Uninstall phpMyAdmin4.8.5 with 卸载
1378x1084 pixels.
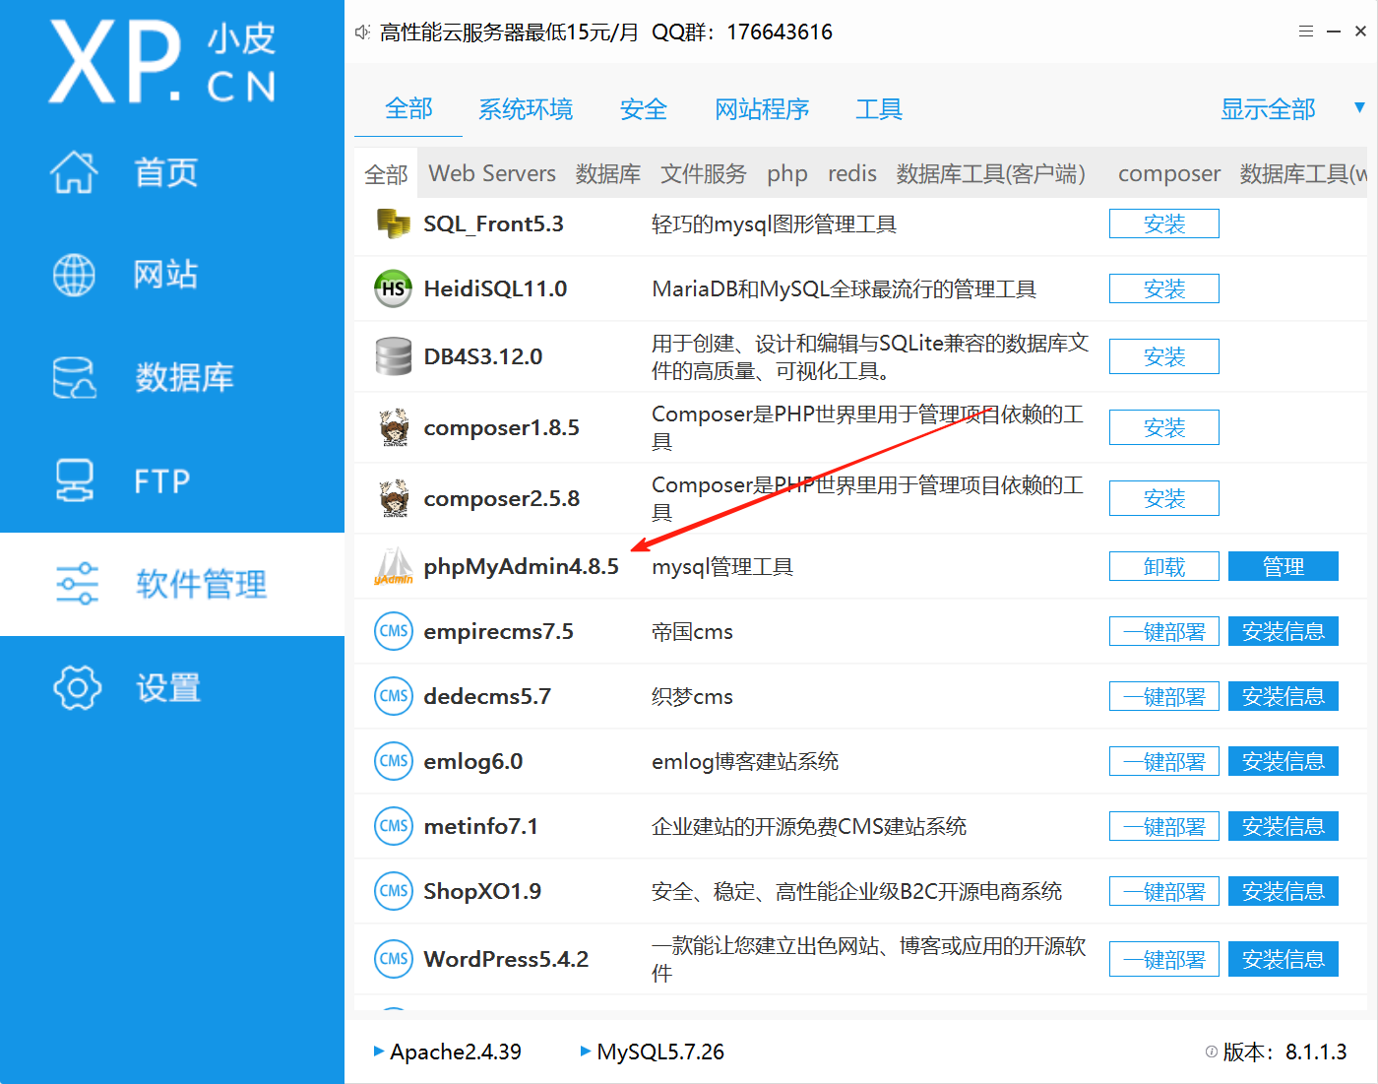(1164, 566)
